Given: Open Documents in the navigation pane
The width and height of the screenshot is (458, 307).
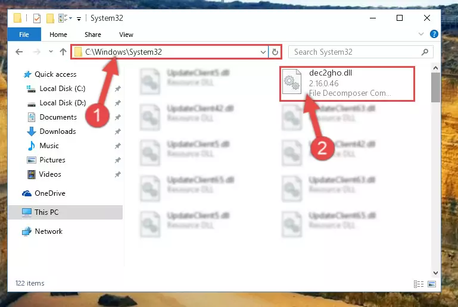Looking at the screenshot, I should click(58, 117).
